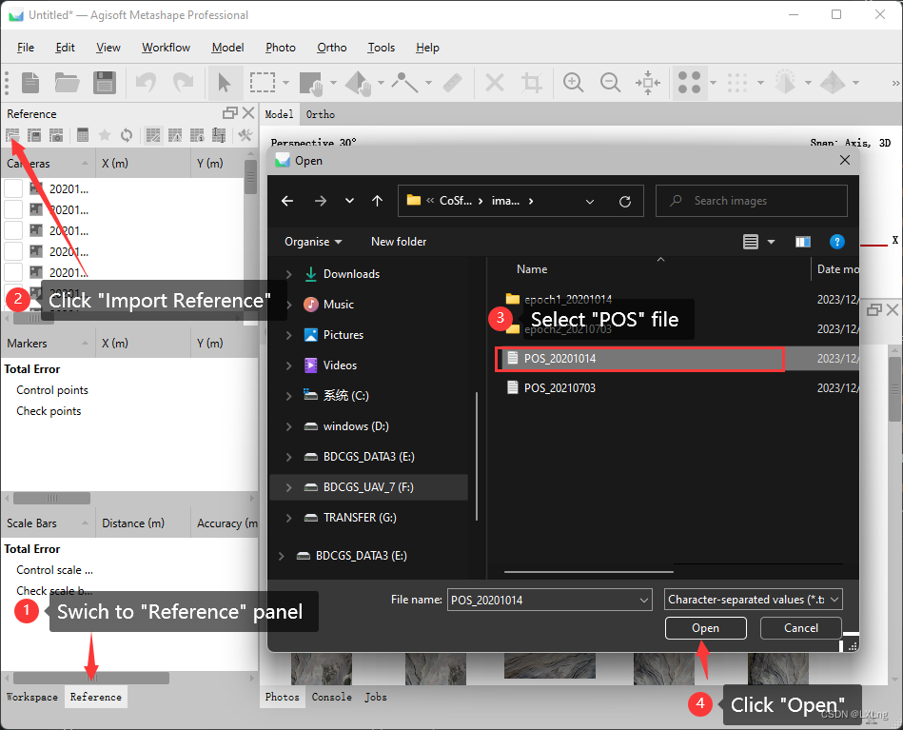Click the Import Reference icon in Reference panel

click(x=12, y=135)
